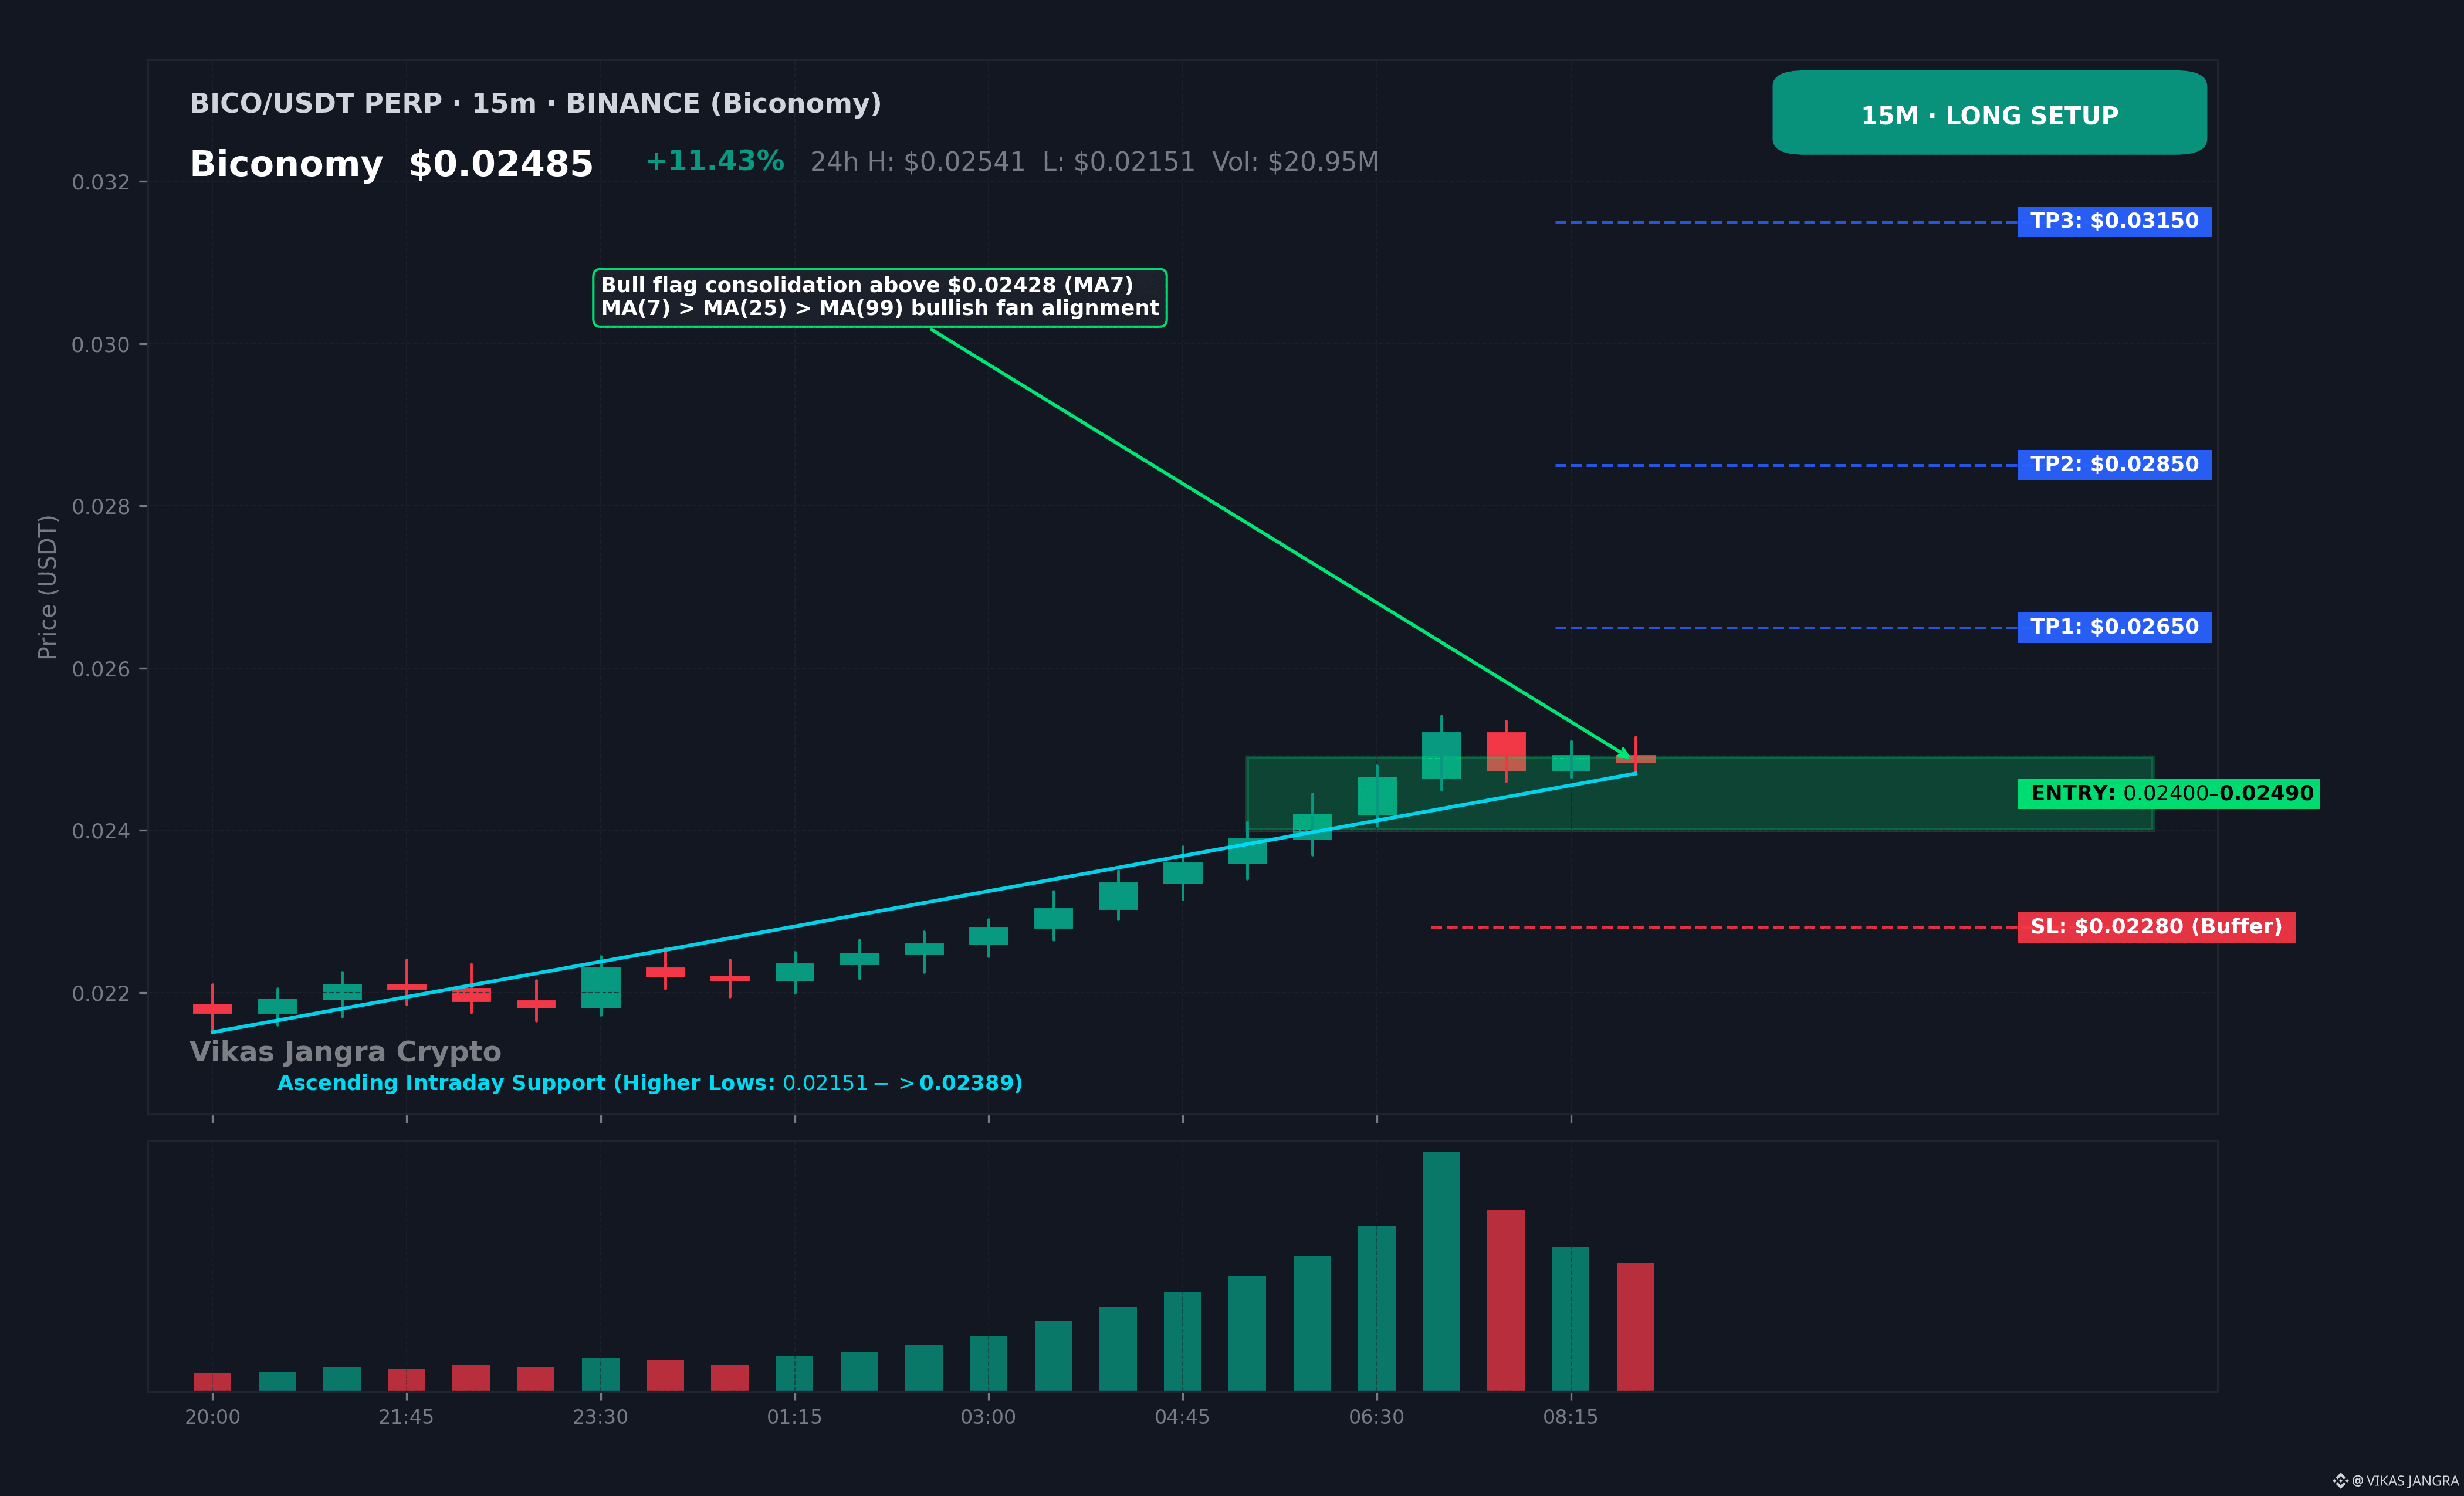Click the large red candle near the price peak
Screen dimensions: 2464x1496
(1506, 751)
